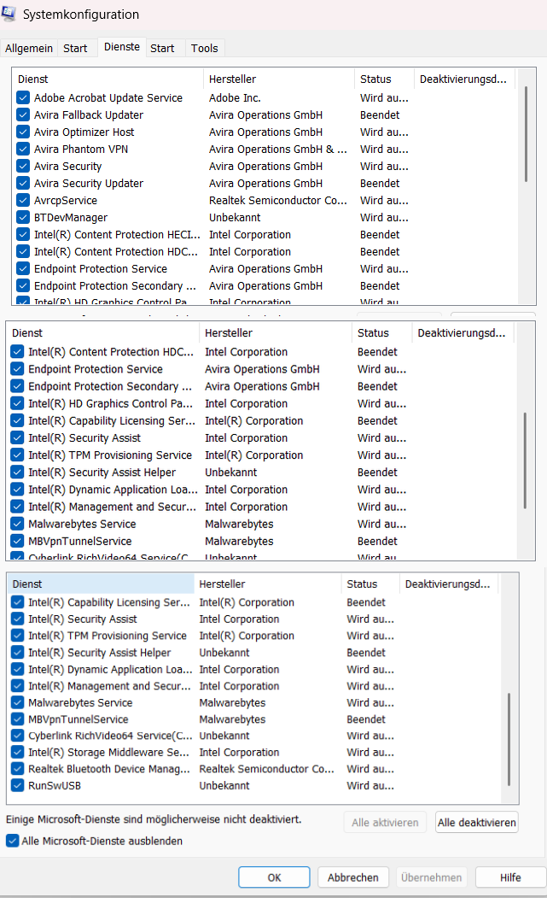The width and height of the screenshot is (547, 898).
Task: Click the Adobe Inc. manufacturer cell
Action: [235, 98]
